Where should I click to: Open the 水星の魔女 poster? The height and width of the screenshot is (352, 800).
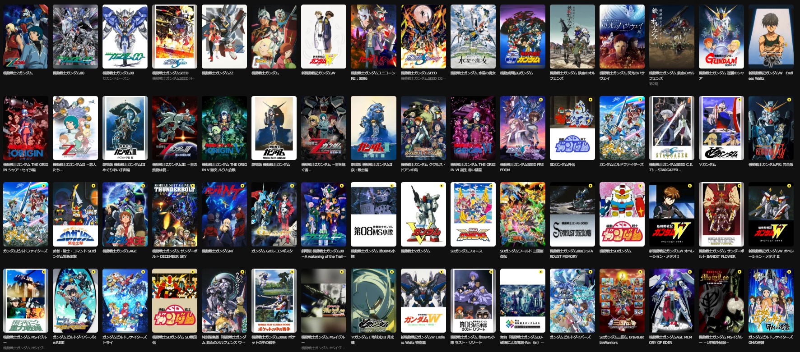[473, 37]
